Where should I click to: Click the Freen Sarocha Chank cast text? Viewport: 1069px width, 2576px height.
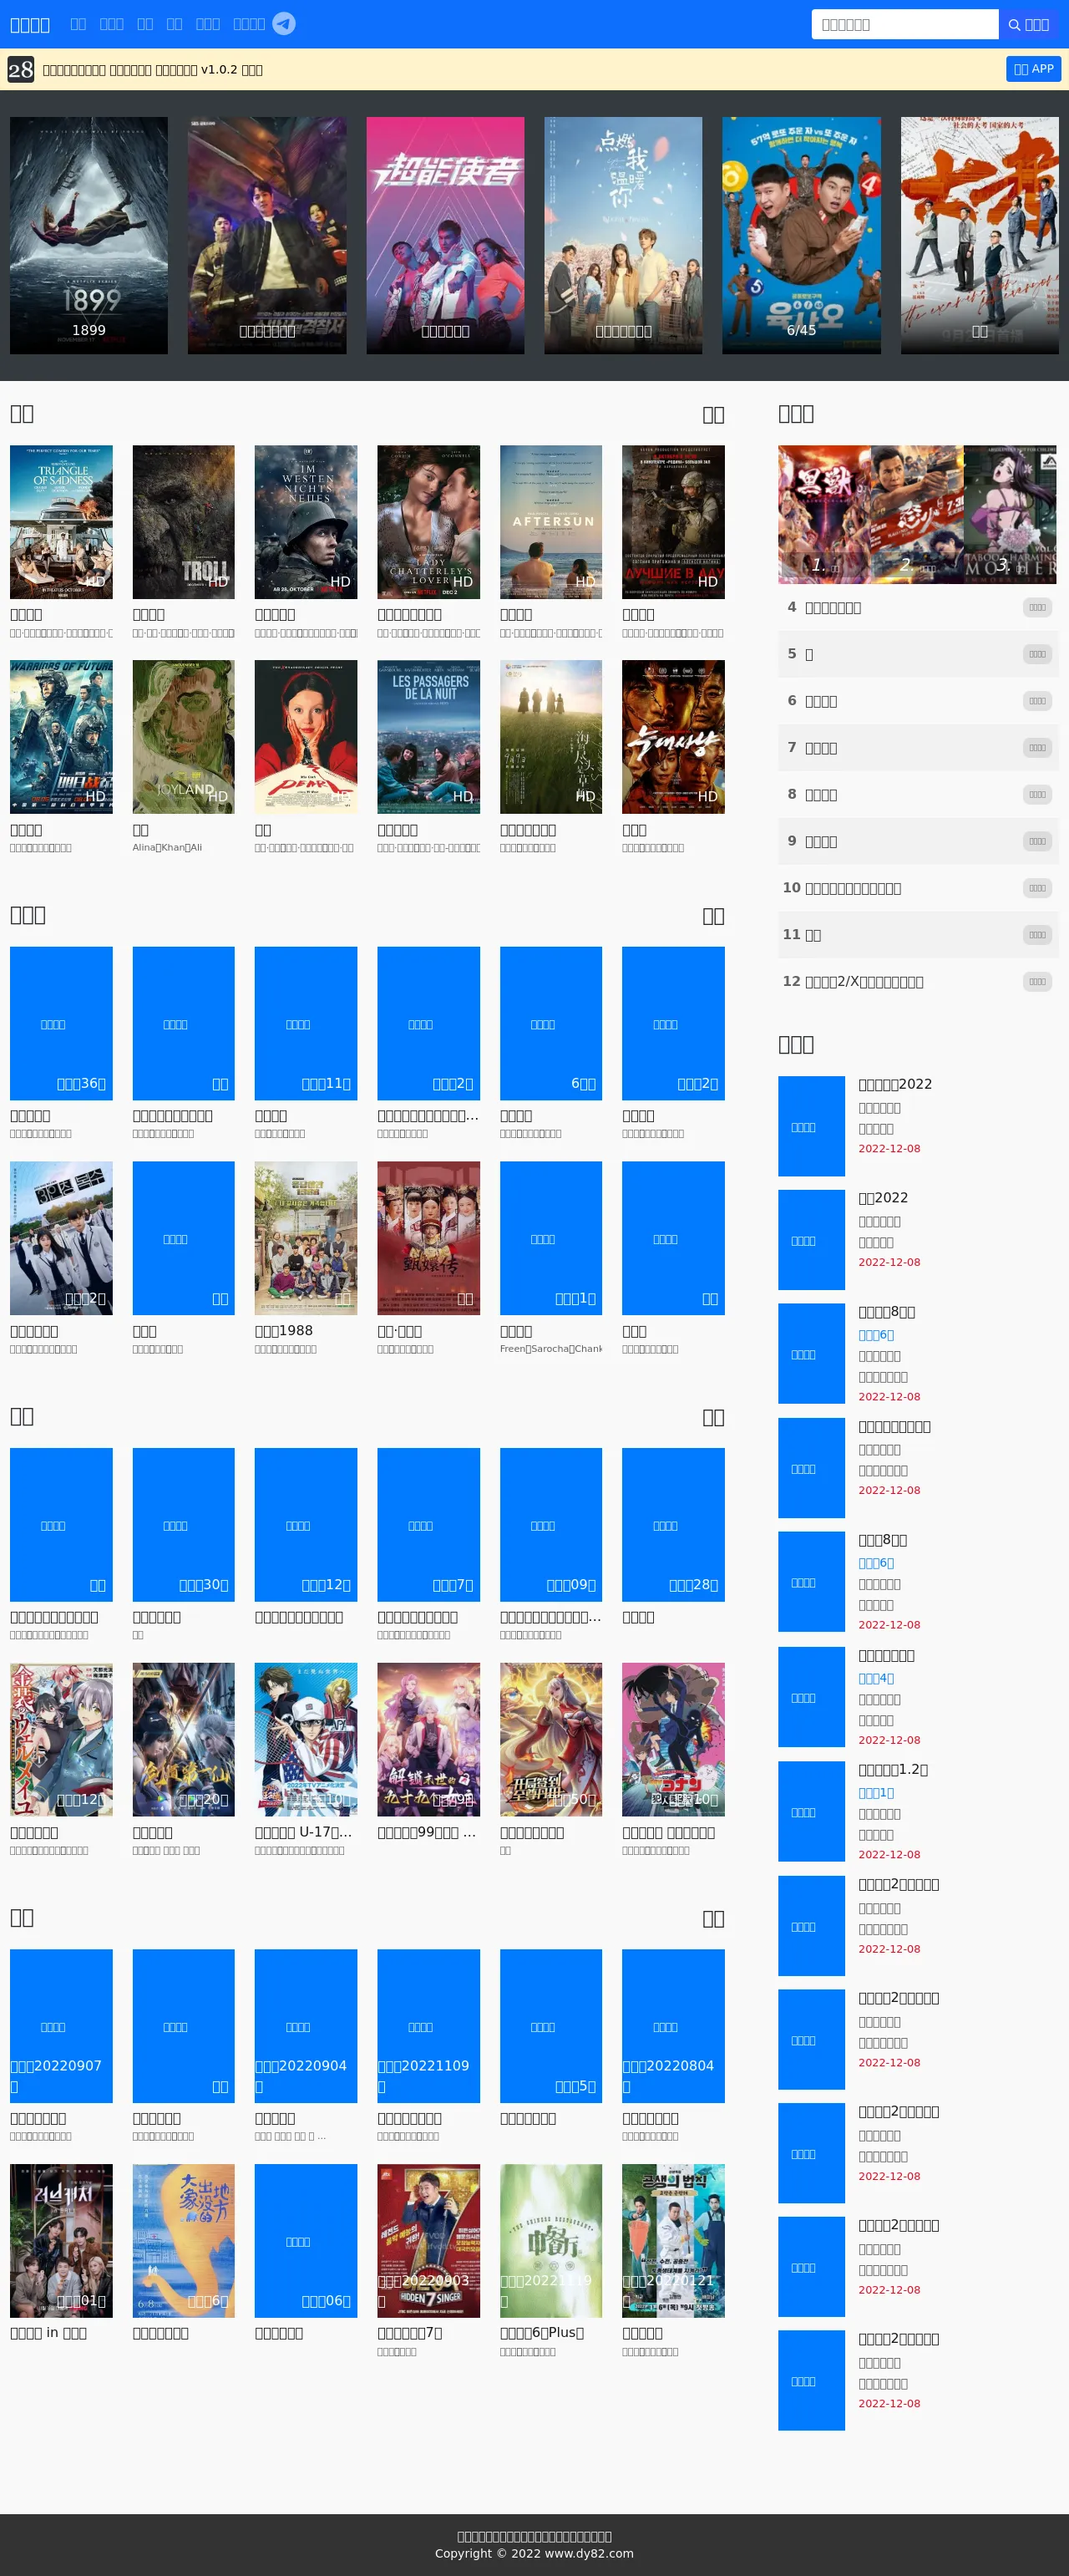(x=550, y=1349)
